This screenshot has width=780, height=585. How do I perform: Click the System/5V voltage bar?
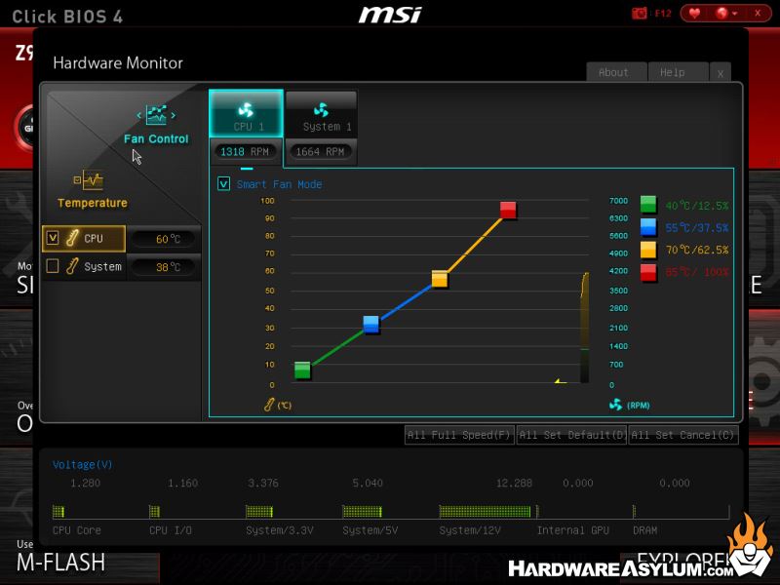[x=362, y=511]
